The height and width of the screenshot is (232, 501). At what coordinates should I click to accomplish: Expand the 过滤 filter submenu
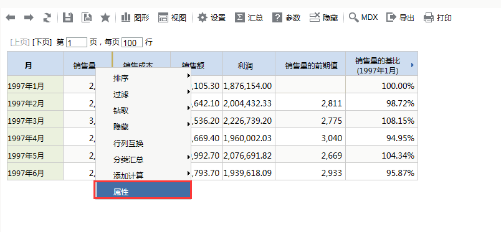click(143, 94)
